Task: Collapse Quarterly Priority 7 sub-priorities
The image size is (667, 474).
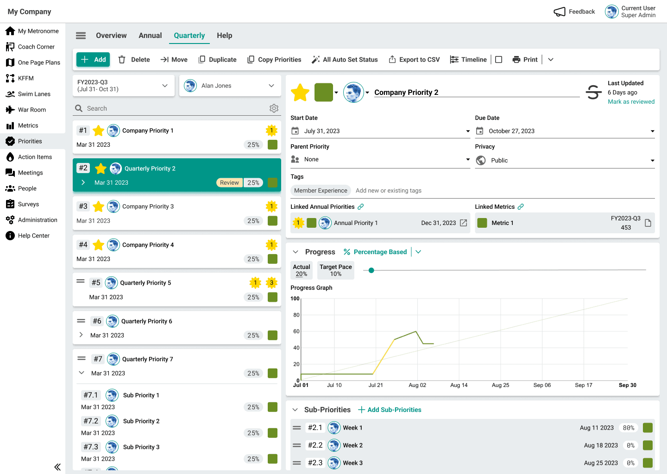Action: (x=81, y=373)
